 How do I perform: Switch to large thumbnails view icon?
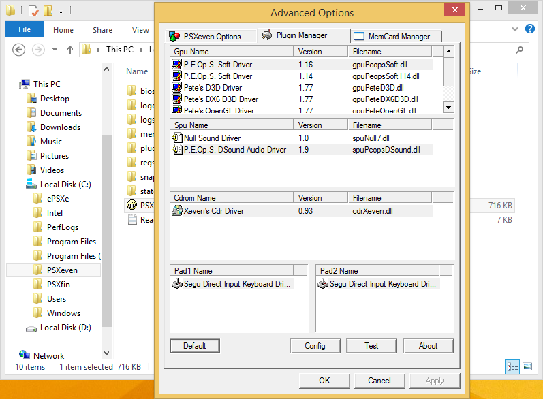[x=527, y=366]
